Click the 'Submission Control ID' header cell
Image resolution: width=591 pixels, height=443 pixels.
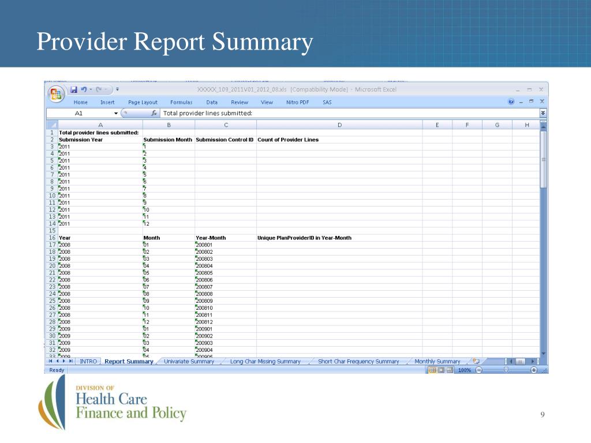[225, 140]
